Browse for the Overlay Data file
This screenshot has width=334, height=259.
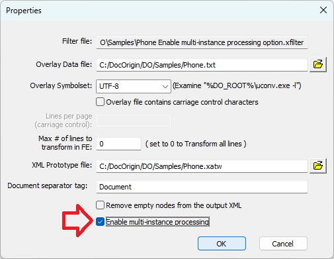[318, 65]
